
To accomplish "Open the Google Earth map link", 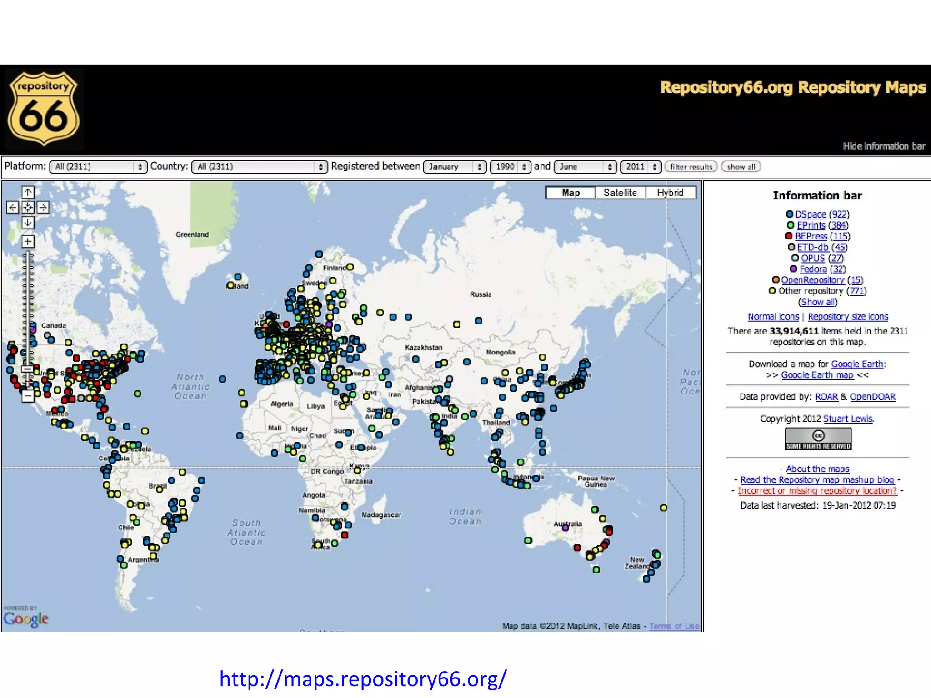I will click(x=817, y=375).
